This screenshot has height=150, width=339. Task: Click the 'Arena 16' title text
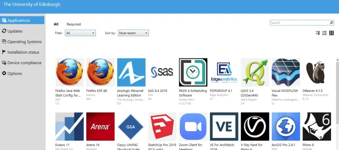pyautogui.click(x=93, y=145)
